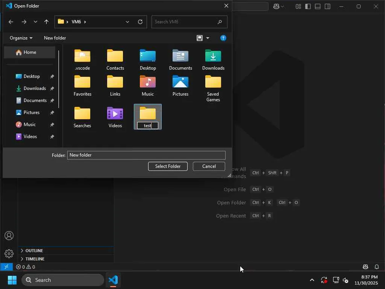Viewport: 385px width, 289px height.
Task: Open the remote window icon in the status bar
Action: click(x=6, y=267)
